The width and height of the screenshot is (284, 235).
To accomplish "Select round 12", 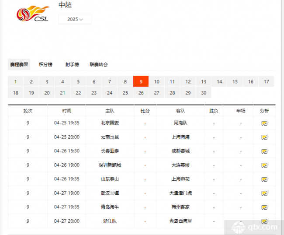I will pyautogui.click(x=188, y=81).
